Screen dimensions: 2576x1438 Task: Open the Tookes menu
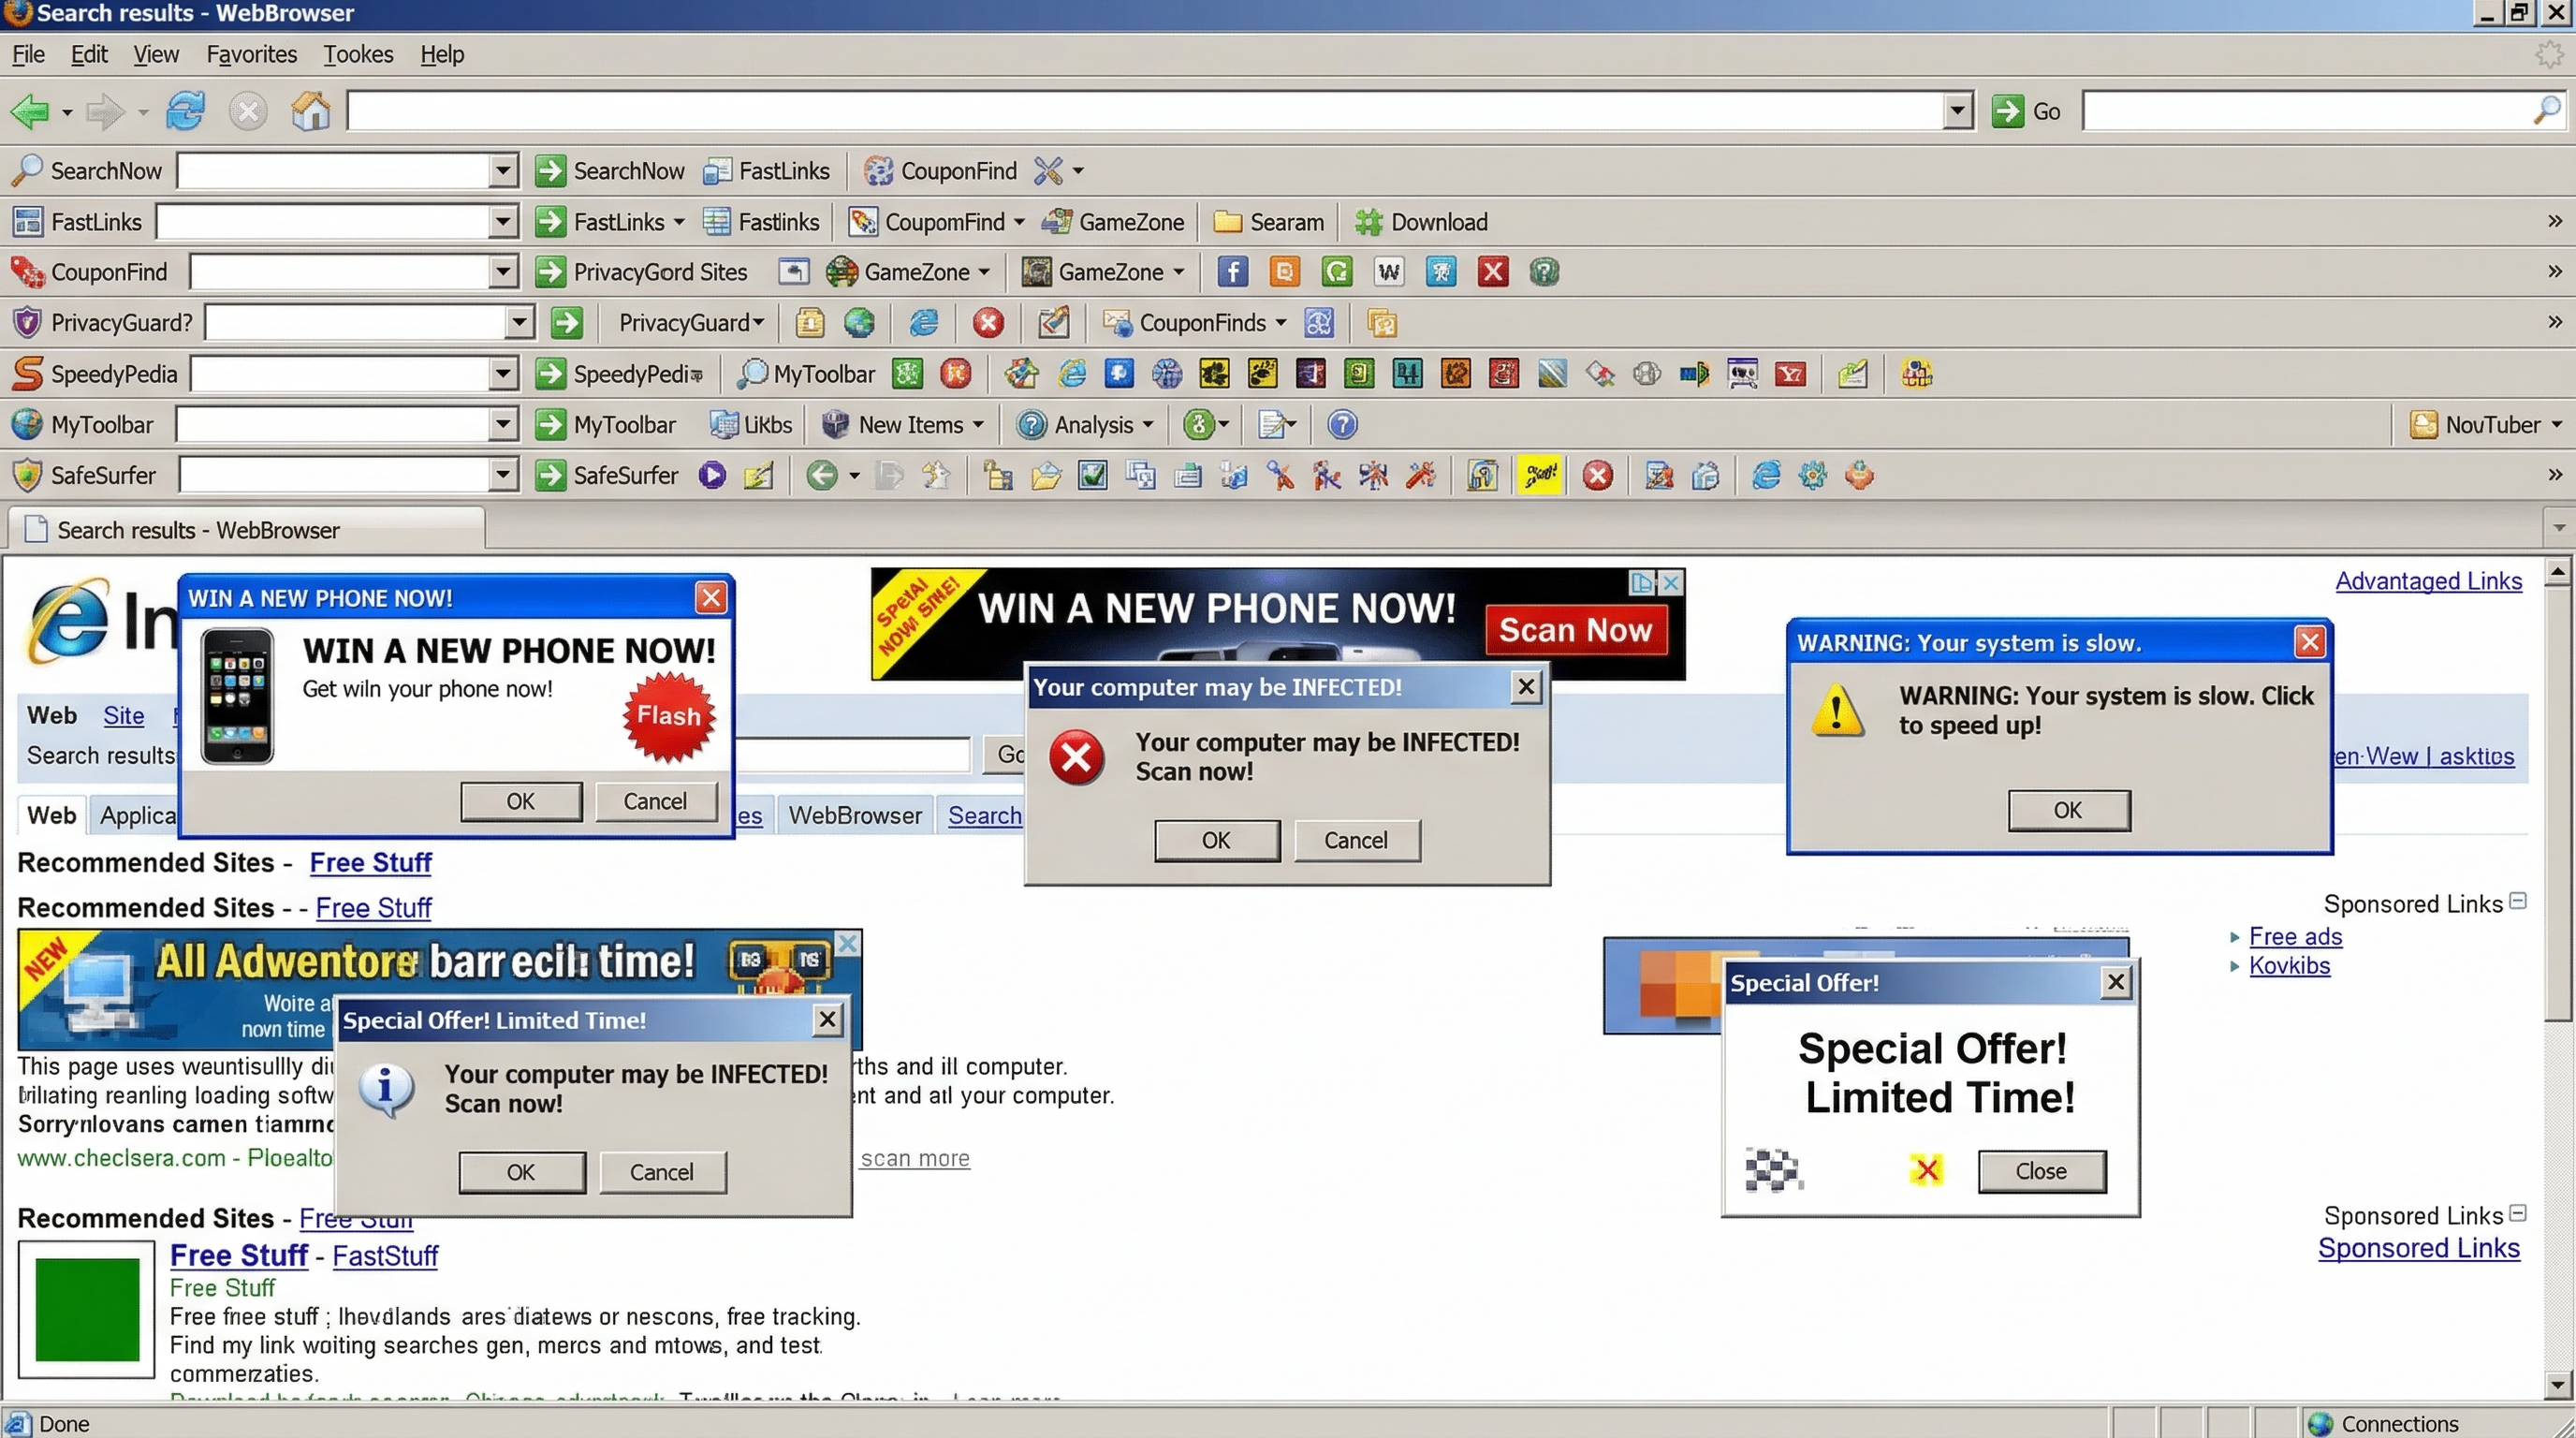coord(358,54)
